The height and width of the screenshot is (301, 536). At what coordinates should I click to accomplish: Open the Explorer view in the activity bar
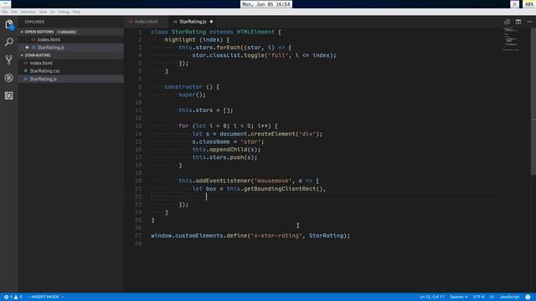click(x=9, y=24)
